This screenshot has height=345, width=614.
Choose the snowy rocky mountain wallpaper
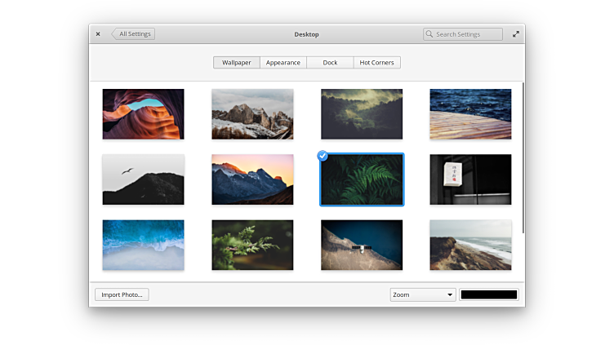[252, 114]
